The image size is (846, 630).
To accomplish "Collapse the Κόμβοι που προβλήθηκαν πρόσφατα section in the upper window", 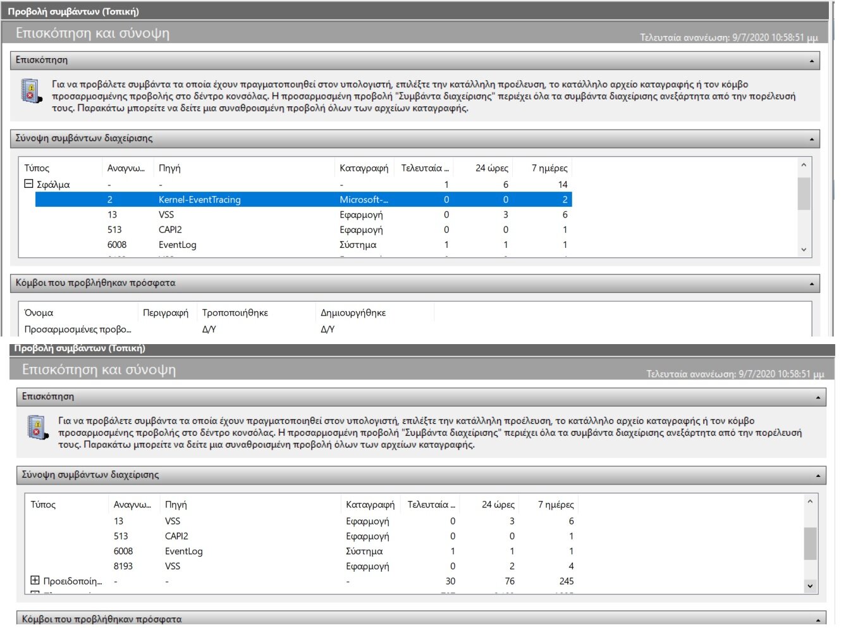I will (x=812, y=284).
